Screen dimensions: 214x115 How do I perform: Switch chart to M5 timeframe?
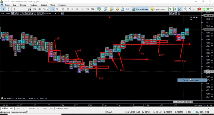(57, 9)
